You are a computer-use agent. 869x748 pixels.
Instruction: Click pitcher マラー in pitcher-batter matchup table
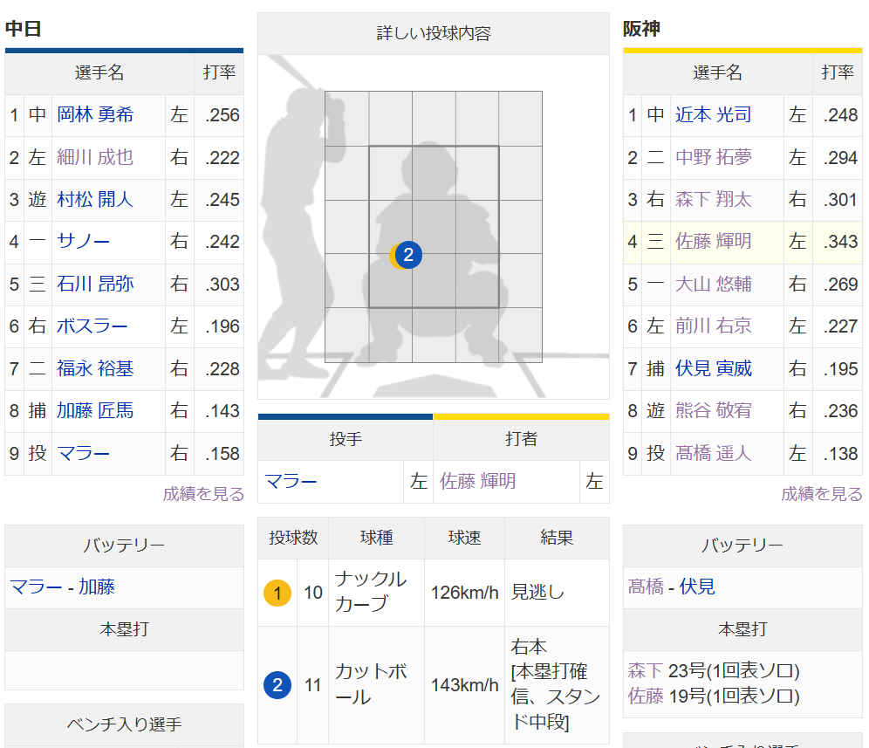(291, 481)
